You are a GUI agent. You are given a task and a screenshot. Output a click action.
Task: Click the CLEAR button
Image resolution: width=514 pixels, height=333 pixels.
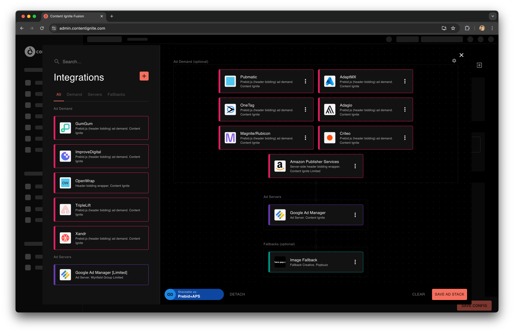click(x=418, y=294)
